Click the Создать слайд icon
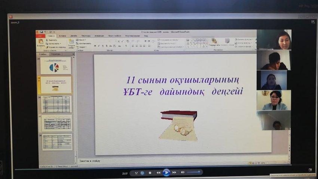318x179 pixels. pos(71,41)
